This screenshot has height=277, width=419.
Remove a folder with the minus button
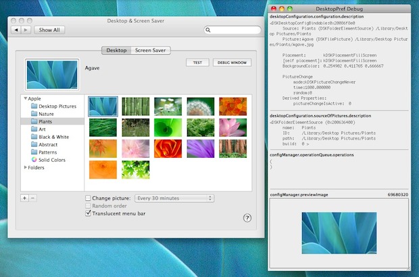[32, 198]
